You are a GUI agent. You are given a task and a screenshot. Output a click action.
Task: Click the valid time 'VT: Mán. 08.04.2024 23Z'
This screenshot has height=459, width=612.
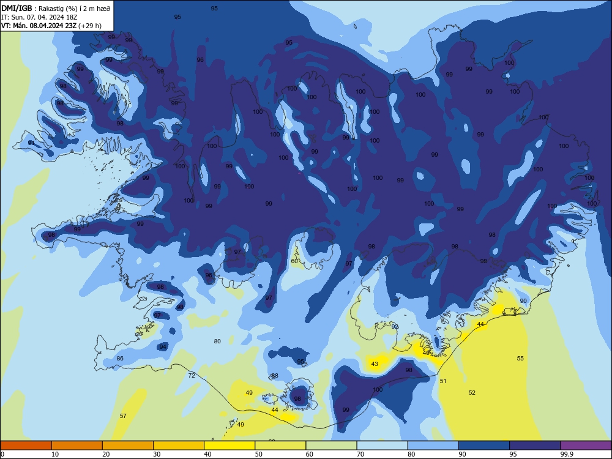(39, 26)
